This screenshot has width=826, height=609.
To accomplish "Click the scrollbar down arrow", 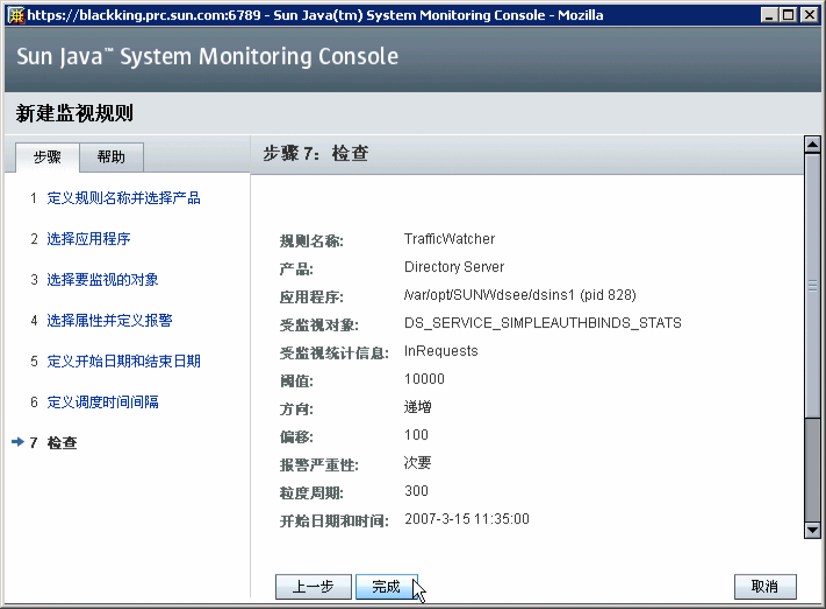I will [x=812, y=530].
